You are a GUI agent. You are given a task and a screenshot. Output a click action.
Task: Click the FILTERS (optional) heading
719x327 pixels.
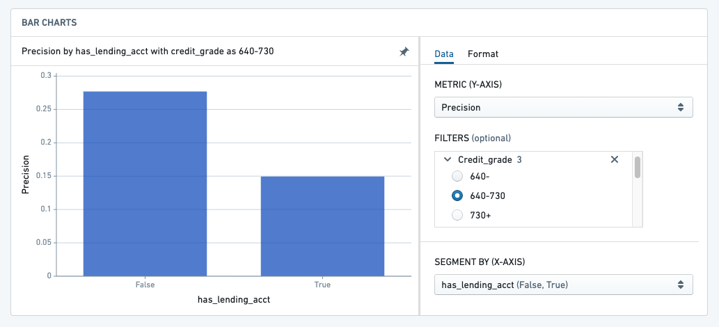pyautogui.click(x=473, y=138)
